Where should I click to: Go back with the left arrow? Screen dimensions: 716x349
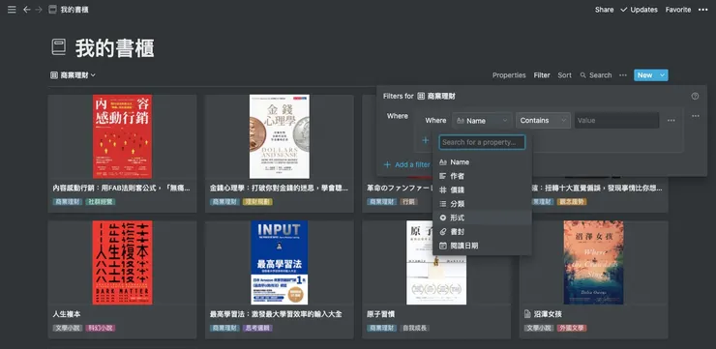27,10
